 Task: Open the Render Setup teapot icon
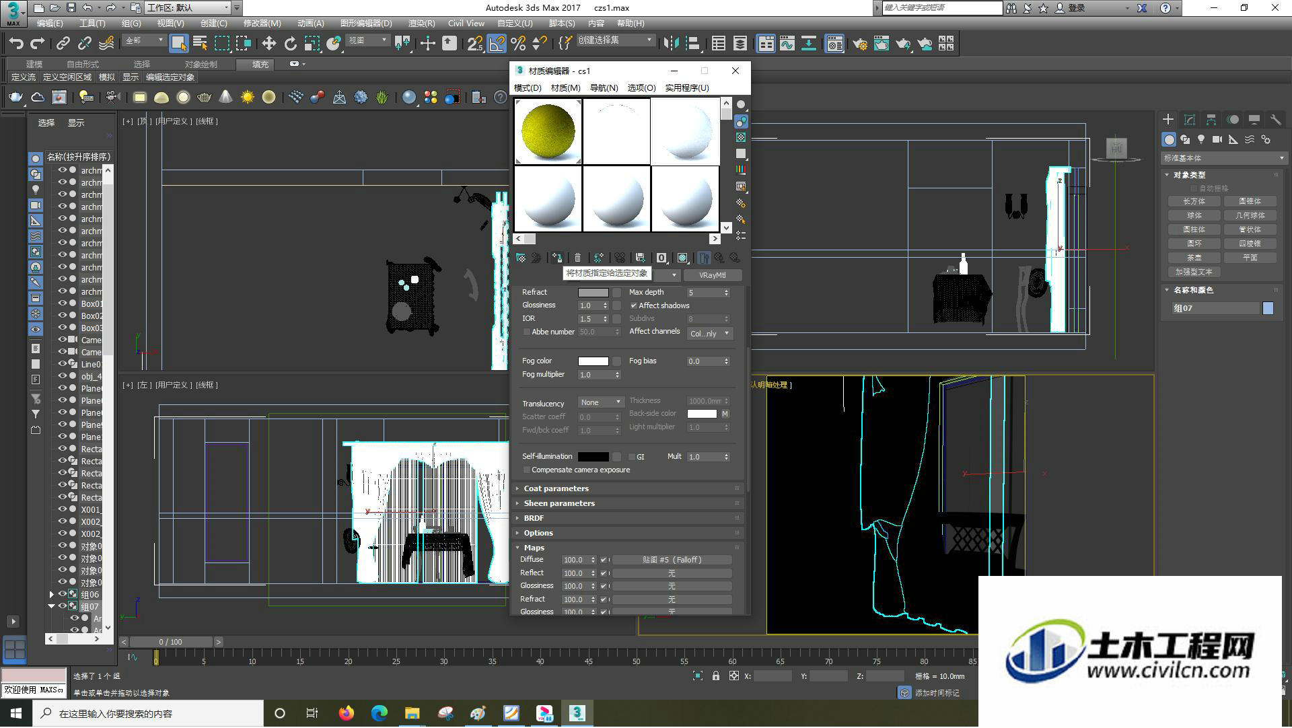coord(859,44)
